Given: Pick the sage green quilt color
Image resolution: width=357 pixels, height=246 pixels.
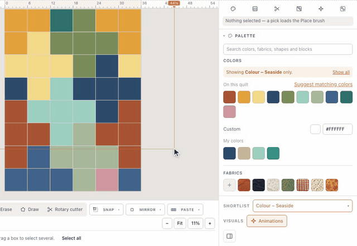Looking at the screenshot, I should (x=317, y=97).
